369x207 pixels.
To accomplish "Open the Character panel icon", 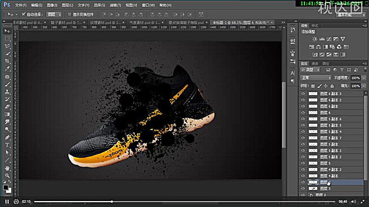I will (x=292, y=73).
